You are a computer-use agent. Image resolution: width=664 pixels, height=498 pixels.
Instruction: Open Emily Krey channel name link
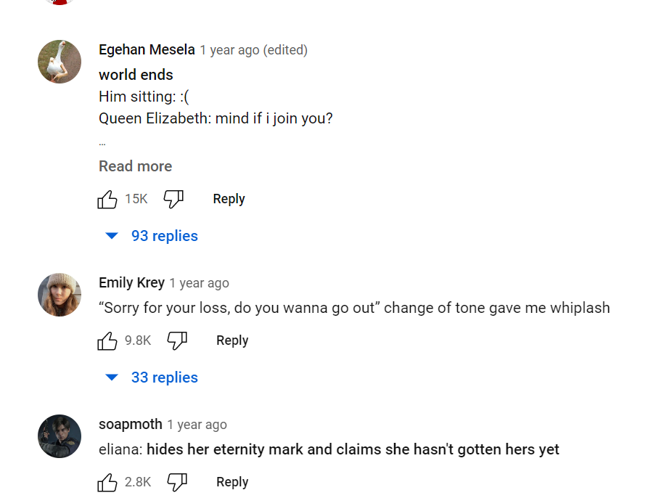point(131,282)
